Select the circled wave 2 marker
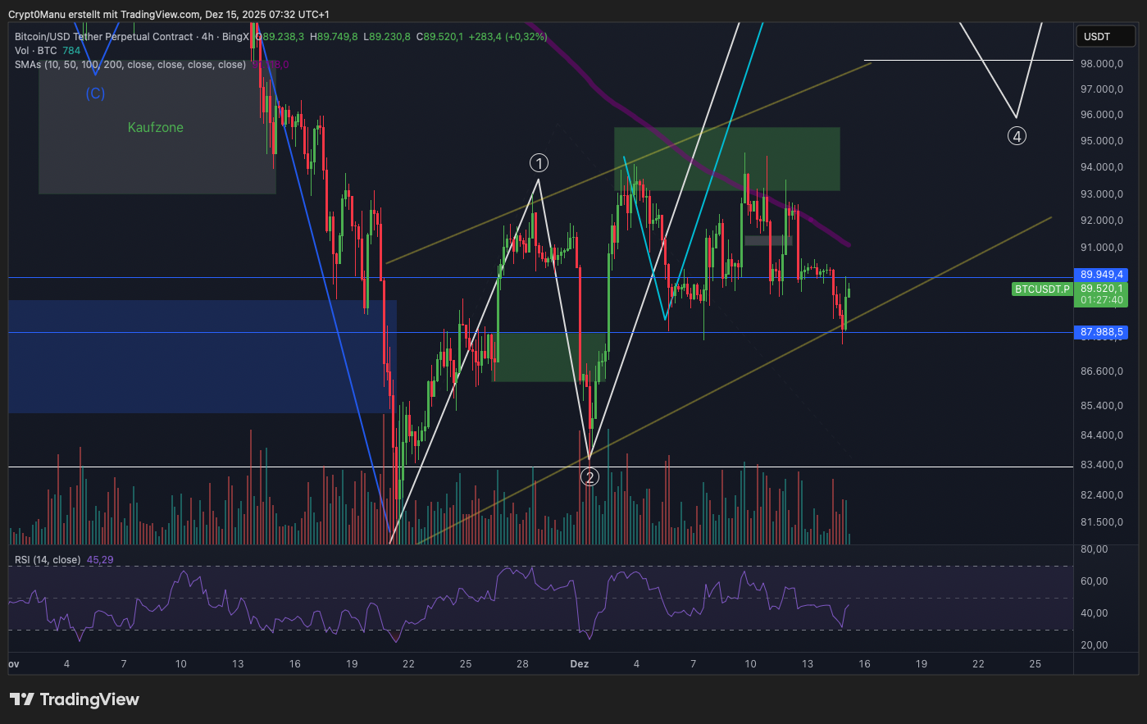The image size is (1147, 724). coord(589,476)
